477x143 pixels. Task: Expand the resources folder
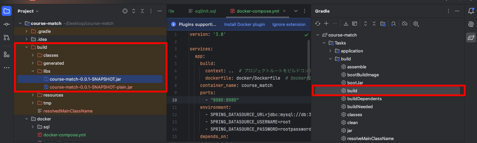click(33, 95)
